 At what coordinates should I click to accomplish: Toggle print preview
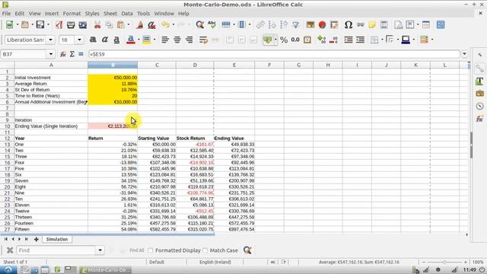83,25
